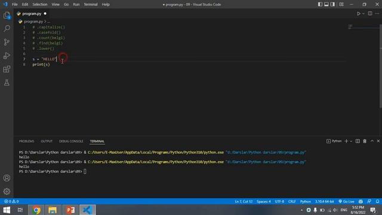Open the Edit menu
382x215 pixels.
pyautogui.click(x=25, y=4)
